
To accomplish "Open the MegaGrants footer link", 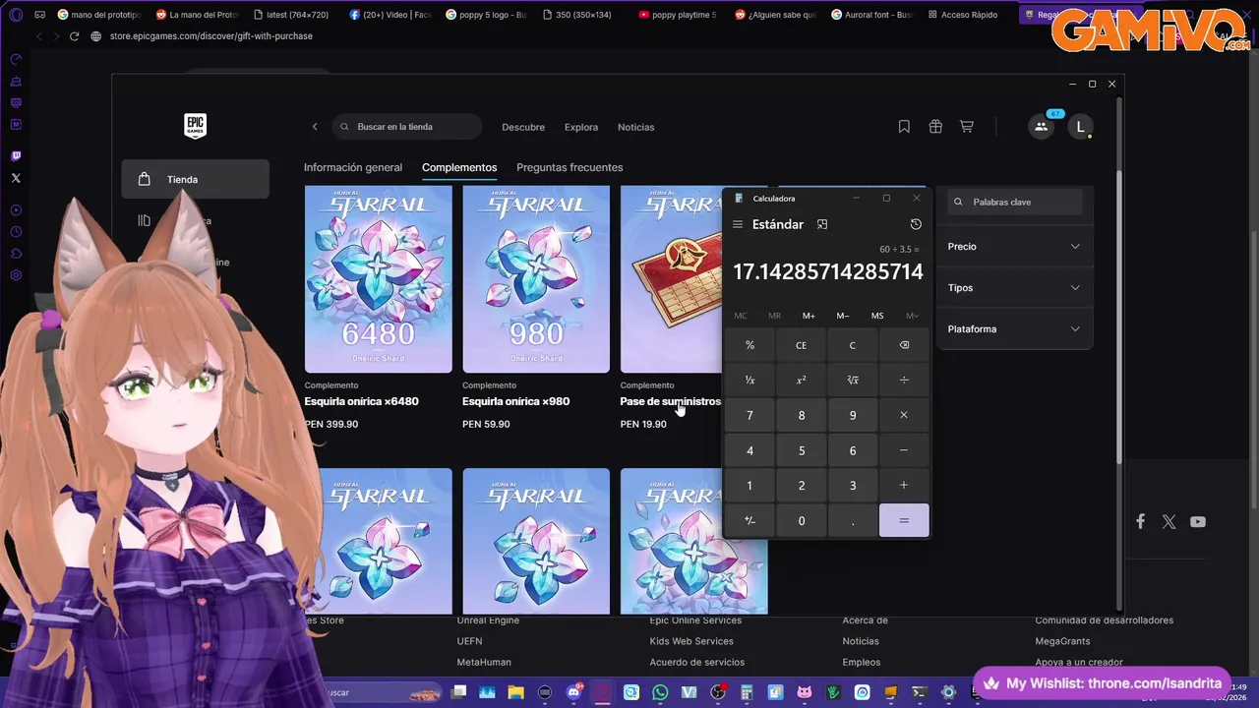I will pos(1062,641).
